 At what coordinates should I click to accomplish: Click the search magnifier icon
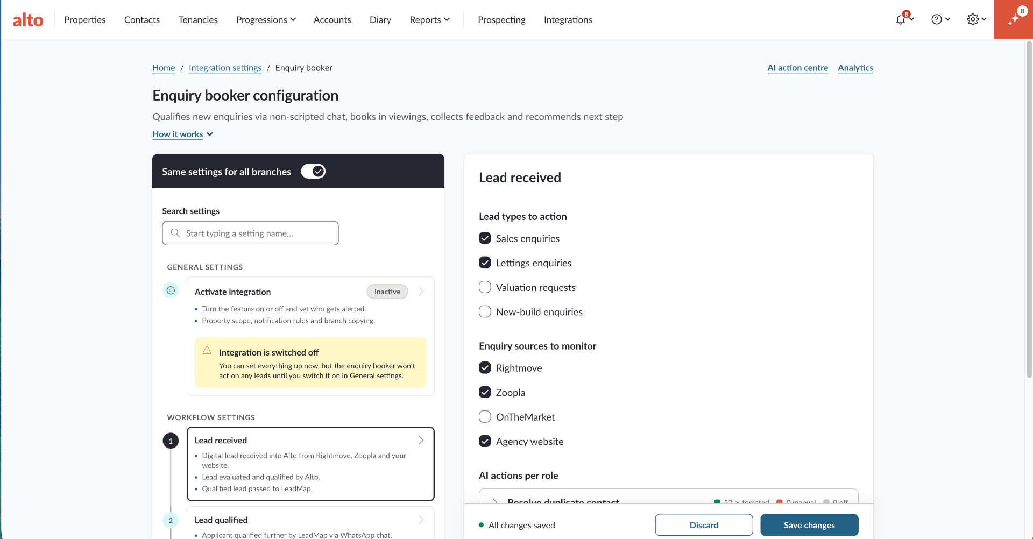(175, 233)
